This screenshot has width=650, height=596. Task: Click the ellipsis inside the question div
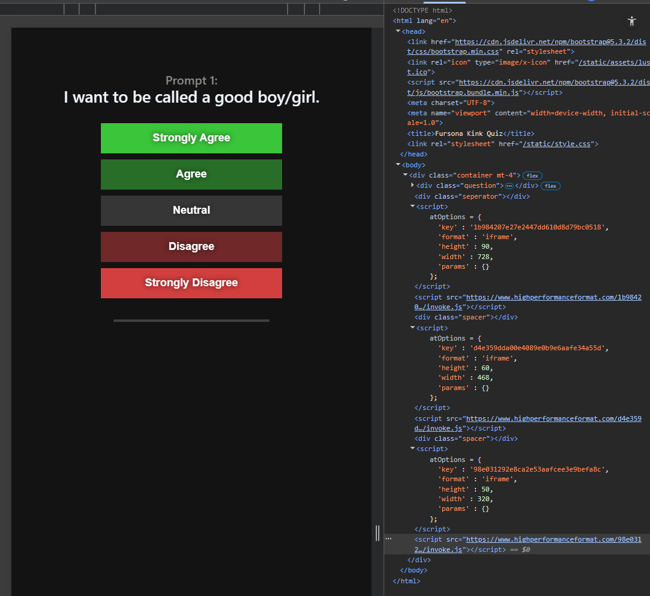coord(509,186)
